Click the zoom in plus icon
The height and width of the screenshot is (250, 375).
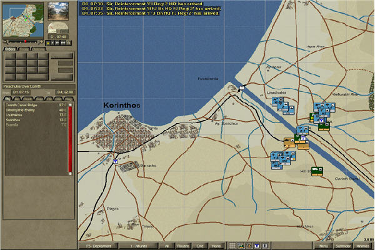[x=41, y=42]
